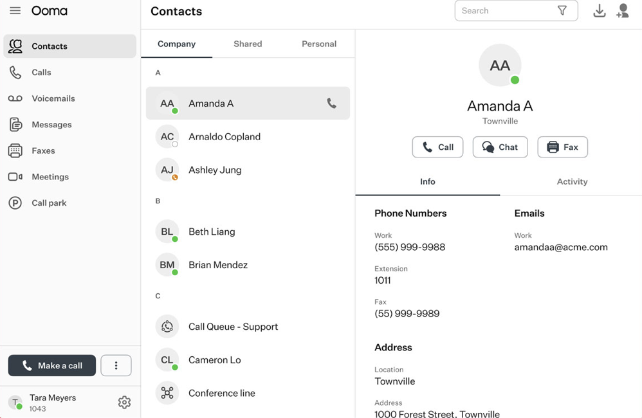Send a Fax to Amanda A

coord(562,147)
